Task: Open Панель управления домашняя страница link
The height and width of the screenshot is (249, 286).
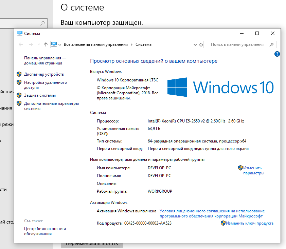Action: coord(45,60)
